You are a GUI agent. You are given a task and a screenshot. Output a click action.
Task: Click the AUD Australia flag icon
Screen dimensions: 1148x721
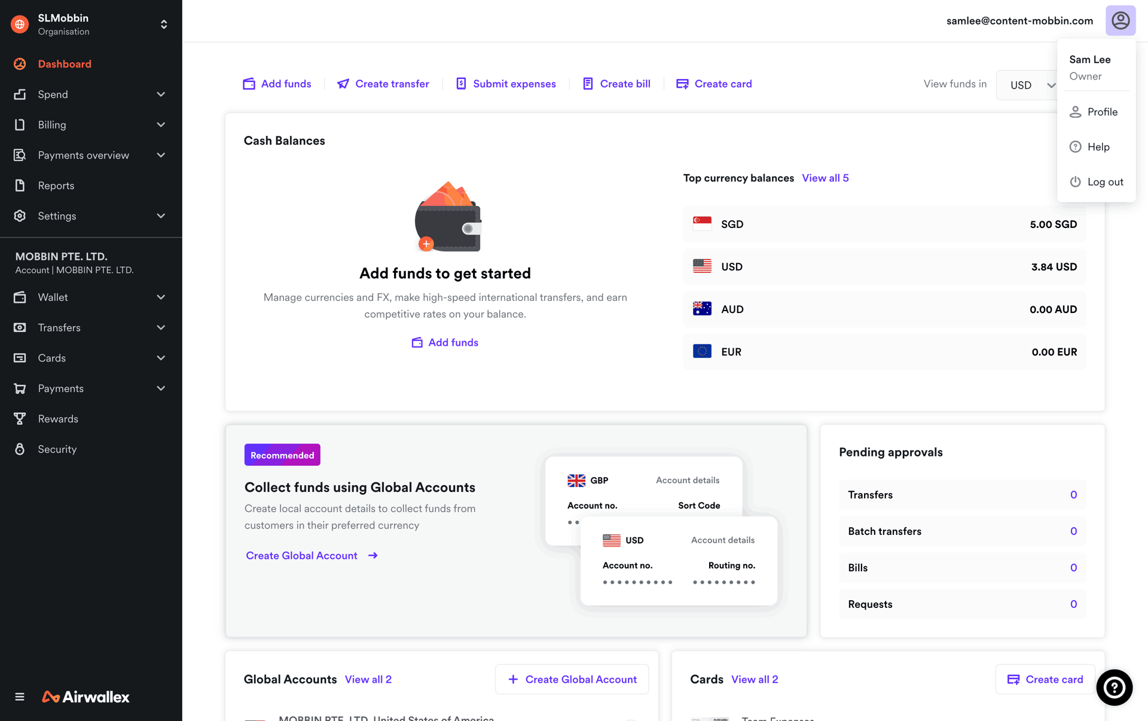(x=702, y=309)
